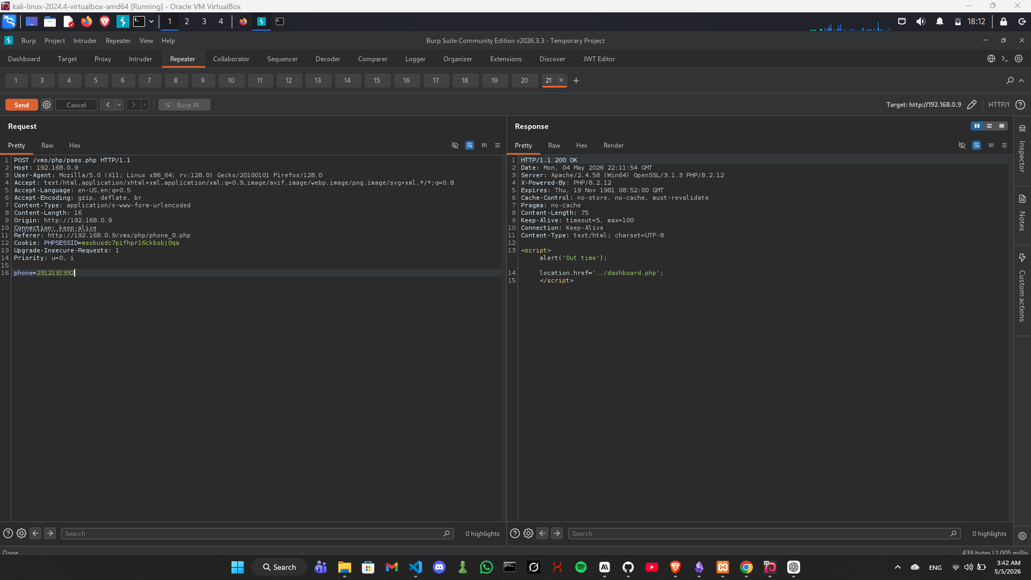The image size is (1031, 580).
Task: Go back to previous request in history
Action: [x=108, y=105]
